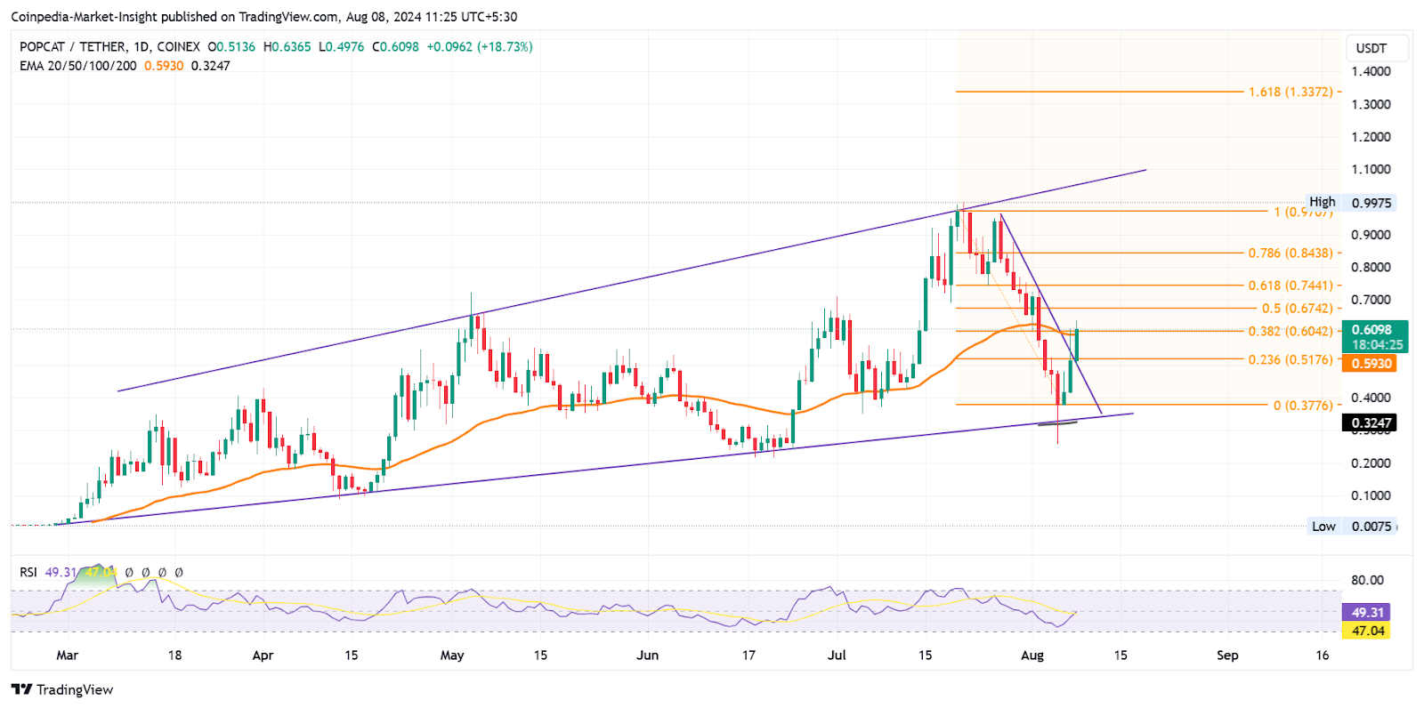Click the RSI indicator label

point(28,572)
